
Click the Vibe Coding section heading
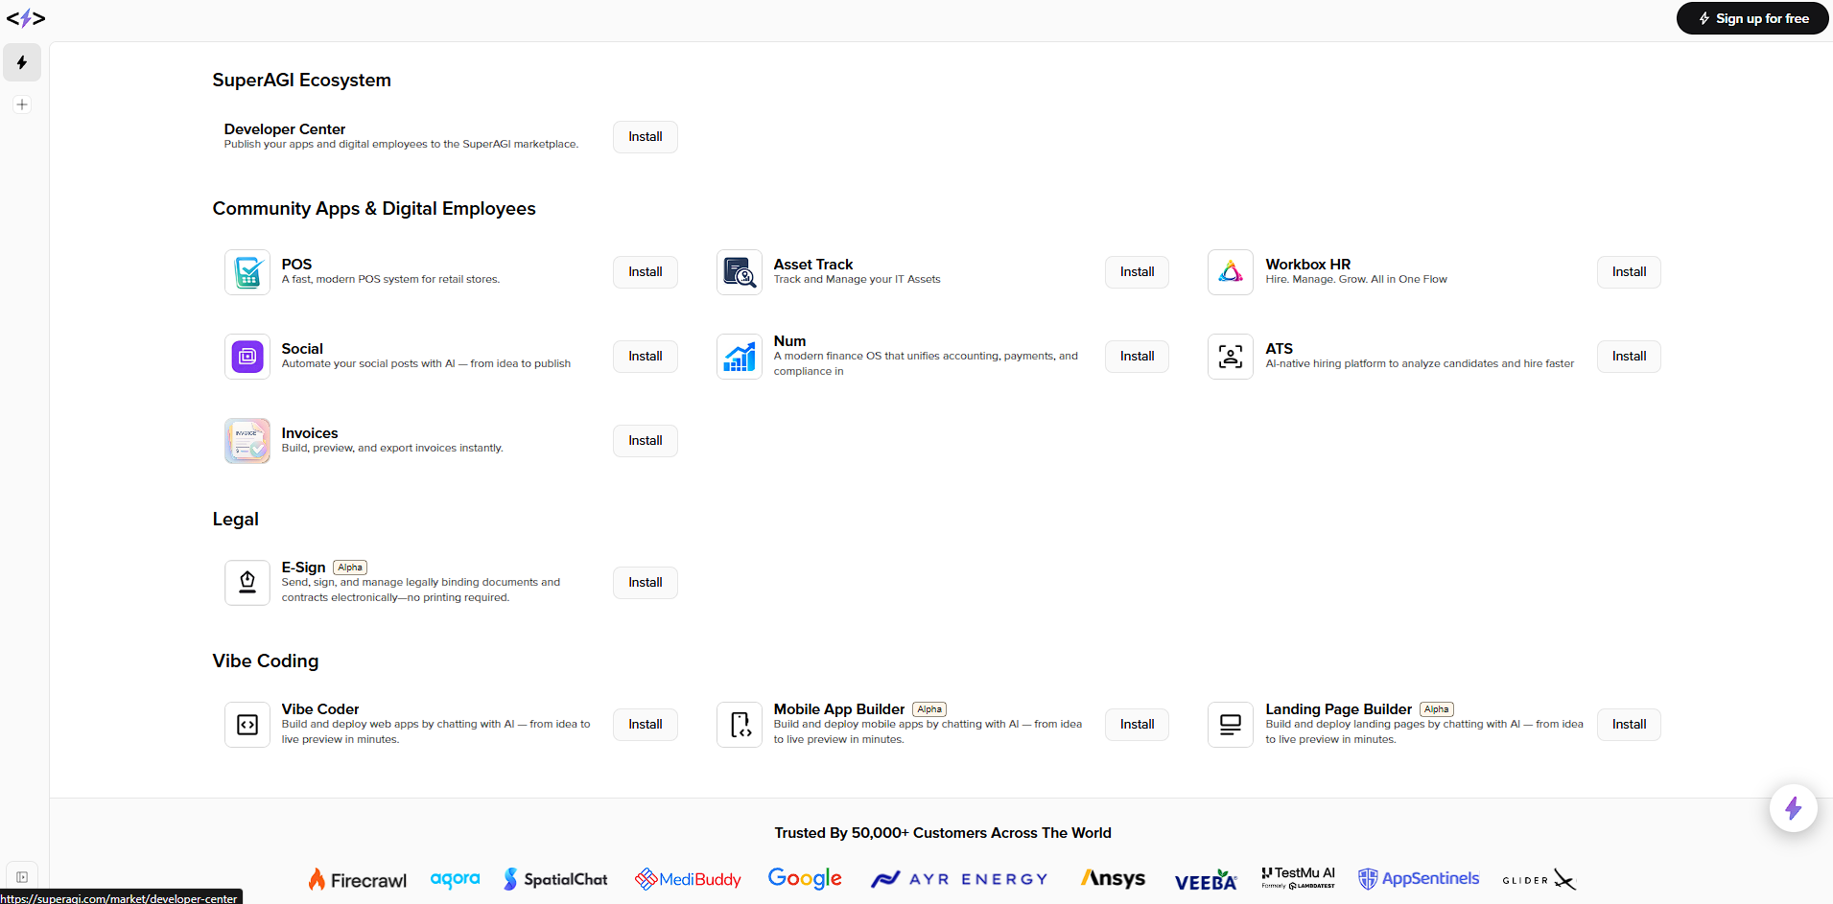point(266,661)
